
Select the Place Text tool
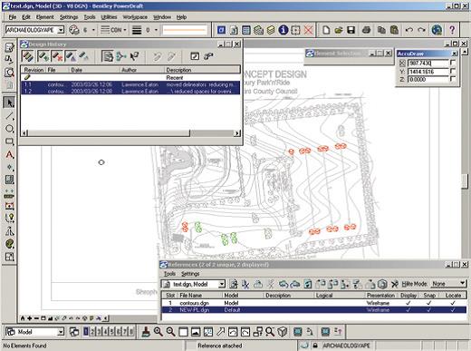click(9, 155)
